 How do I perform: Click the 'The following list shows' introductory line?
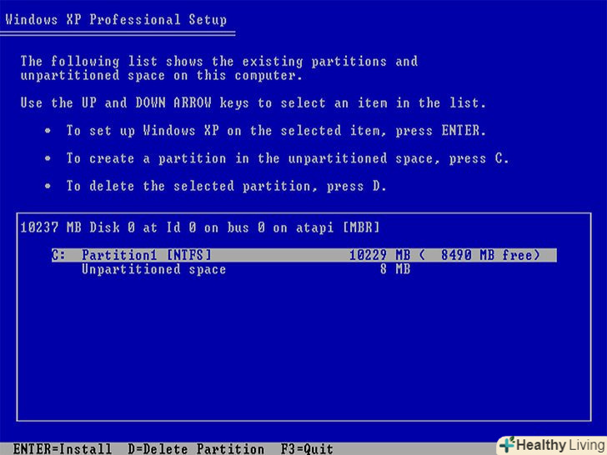pyautogui.click(x=219, y=61)
